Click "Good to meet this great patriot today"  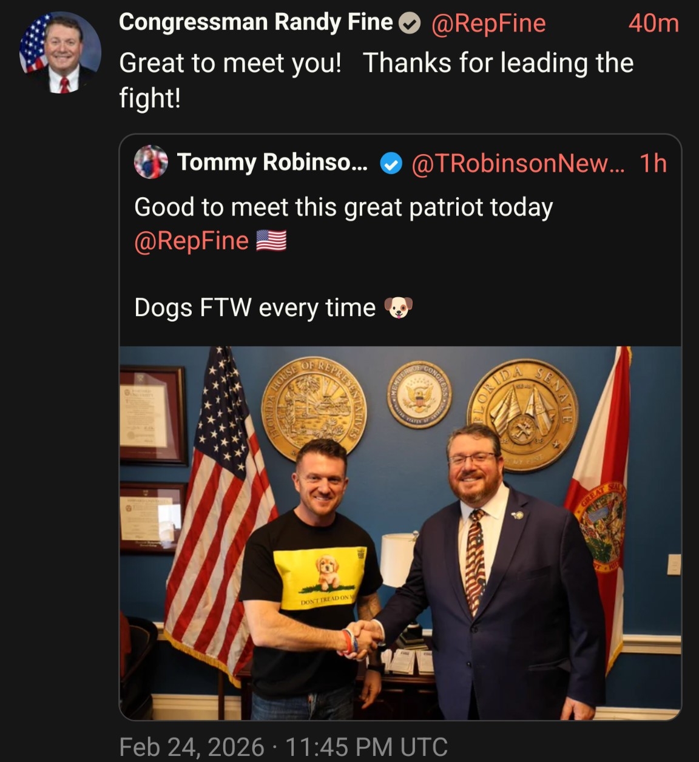pyautogui.click(x=343, y=207)
